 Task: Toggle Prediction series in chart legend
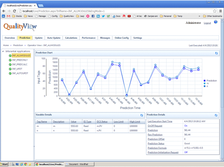pos(210,81)
